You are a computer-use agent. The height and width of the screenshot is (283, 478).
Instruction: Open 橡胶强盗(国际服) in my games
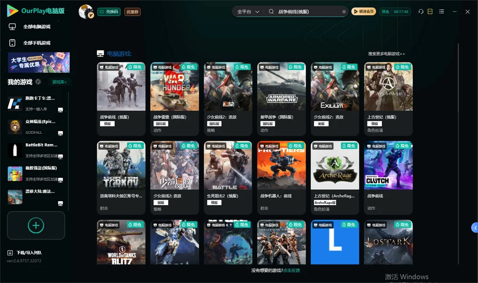36,174
